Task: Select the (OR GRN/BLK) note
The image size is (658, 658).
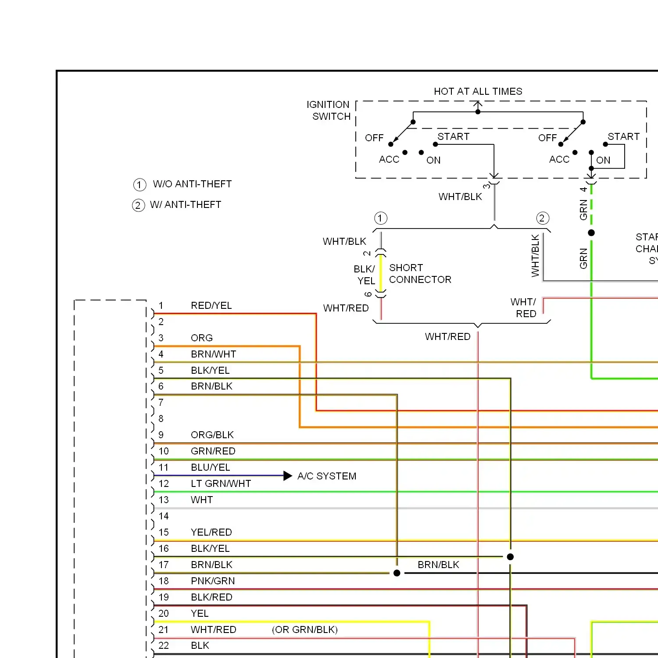Action: coord(305,630)
